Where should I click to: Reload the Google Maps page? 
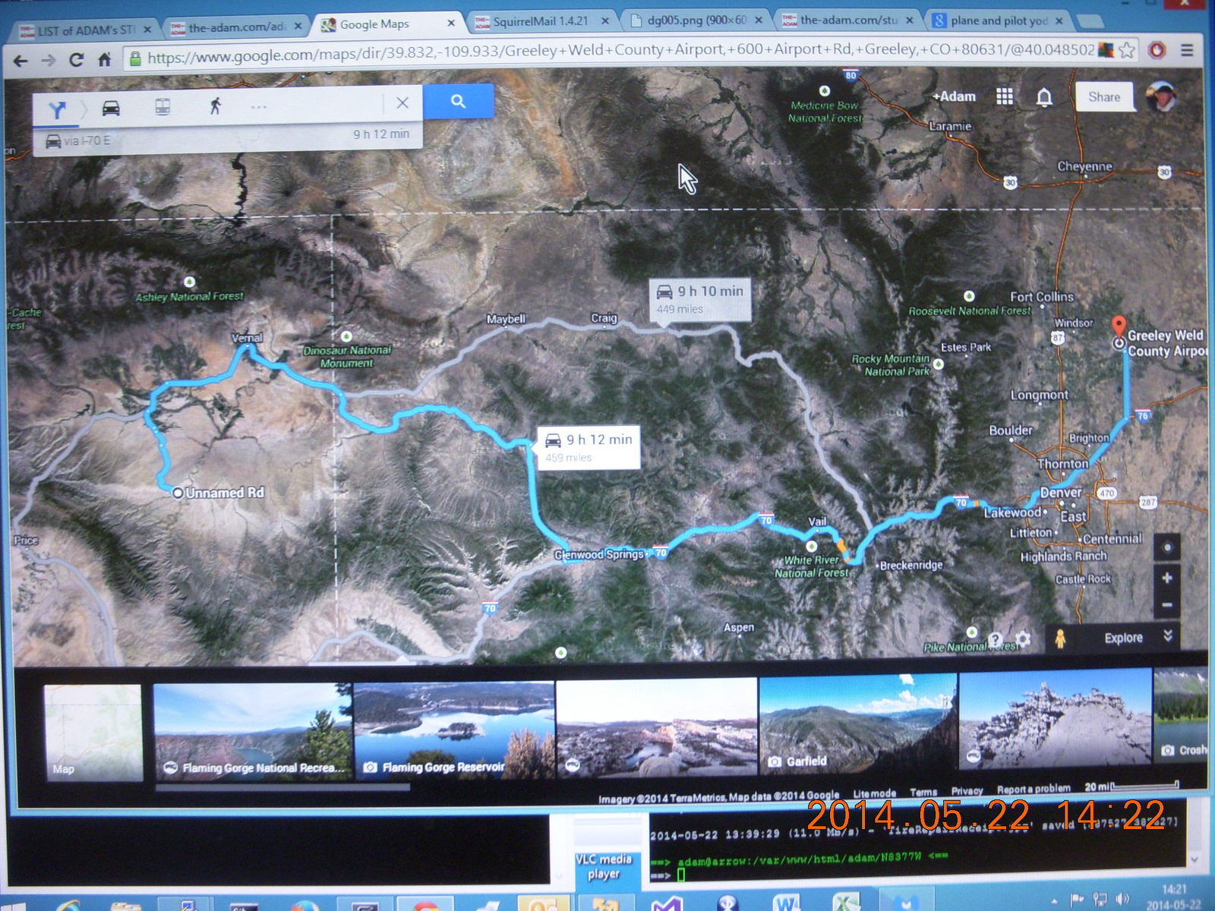coord(76,59)
